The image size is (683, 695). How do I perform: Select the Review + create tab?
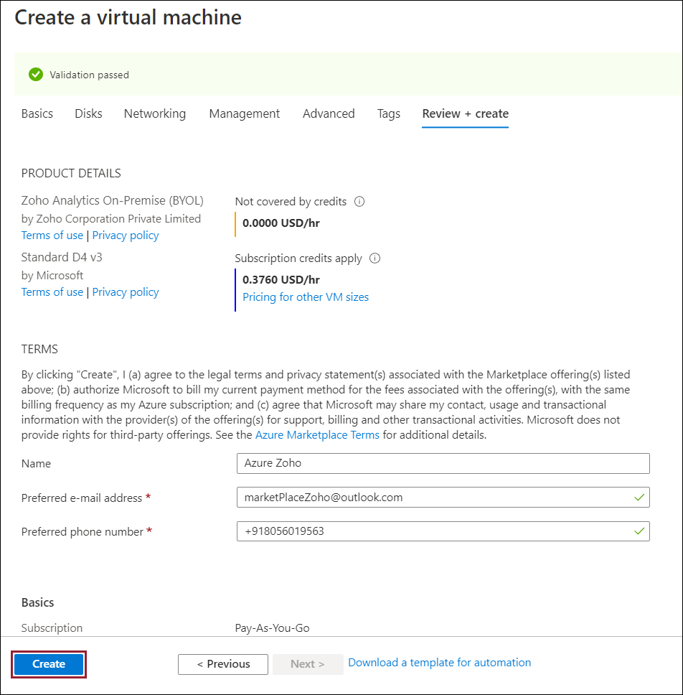(465, 113)
